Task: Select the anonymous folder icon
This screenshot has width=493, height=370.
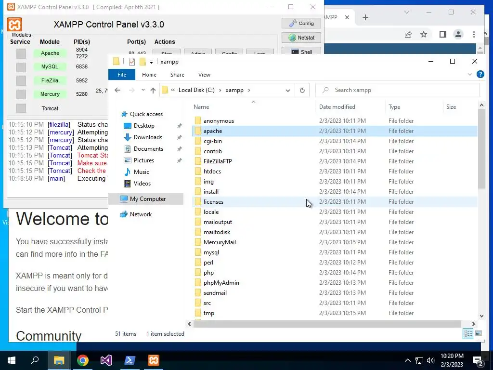Action: point(198,121)
